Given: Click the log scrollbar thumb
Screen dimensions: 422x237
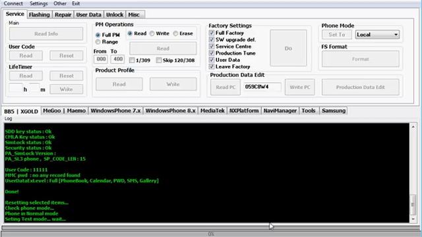Looking at the screenshot, I should [x=413, y=205].
